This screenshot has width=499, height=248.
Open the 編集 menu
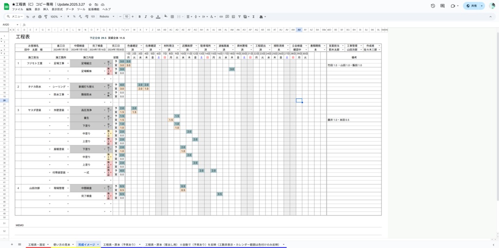pos(29,10)
